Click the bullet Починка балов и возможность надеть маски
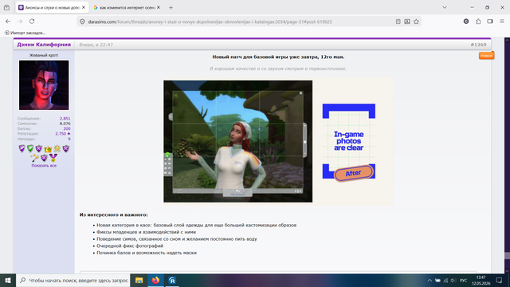This screenshot has height=287, width=510. 147,253
